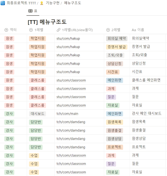Click the 클래스룸 tag in 클래스룸 메인화면 row
167x176 pixels.
38,80
